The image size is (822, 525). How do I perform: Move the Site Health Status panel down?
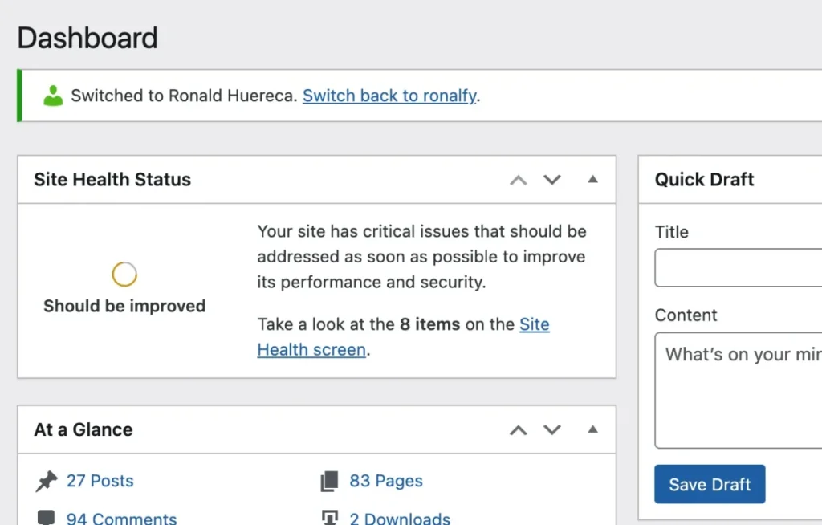pyautogui.click(x=552, y=180)
